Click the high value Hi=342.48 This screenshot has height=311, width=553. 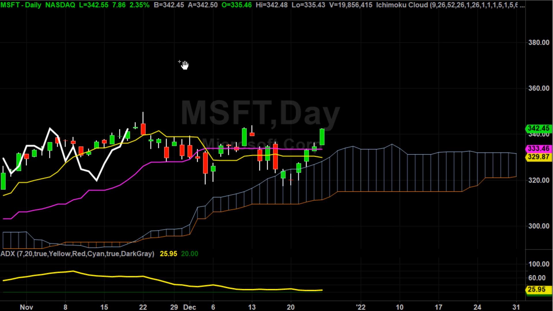pyautogui.click(x=272, y=5)
